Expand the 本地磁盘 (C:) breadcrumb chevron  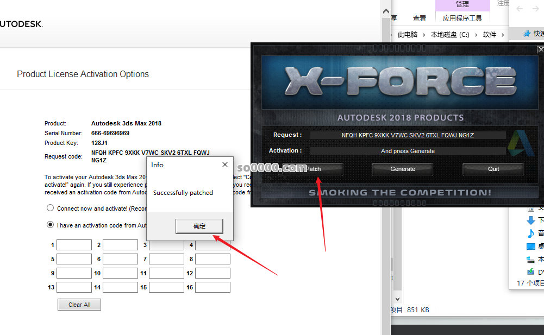(476, 35)
